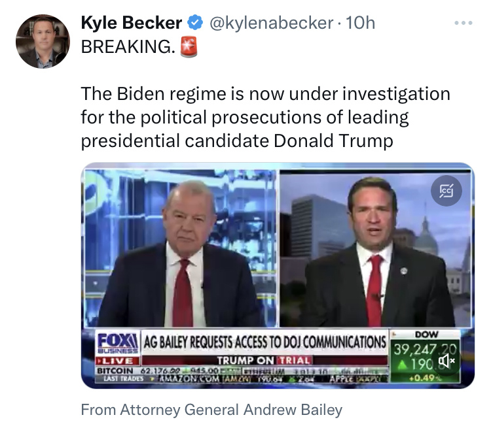
Task: Open the Kyle Becker display name link
Action: point(132,24)
